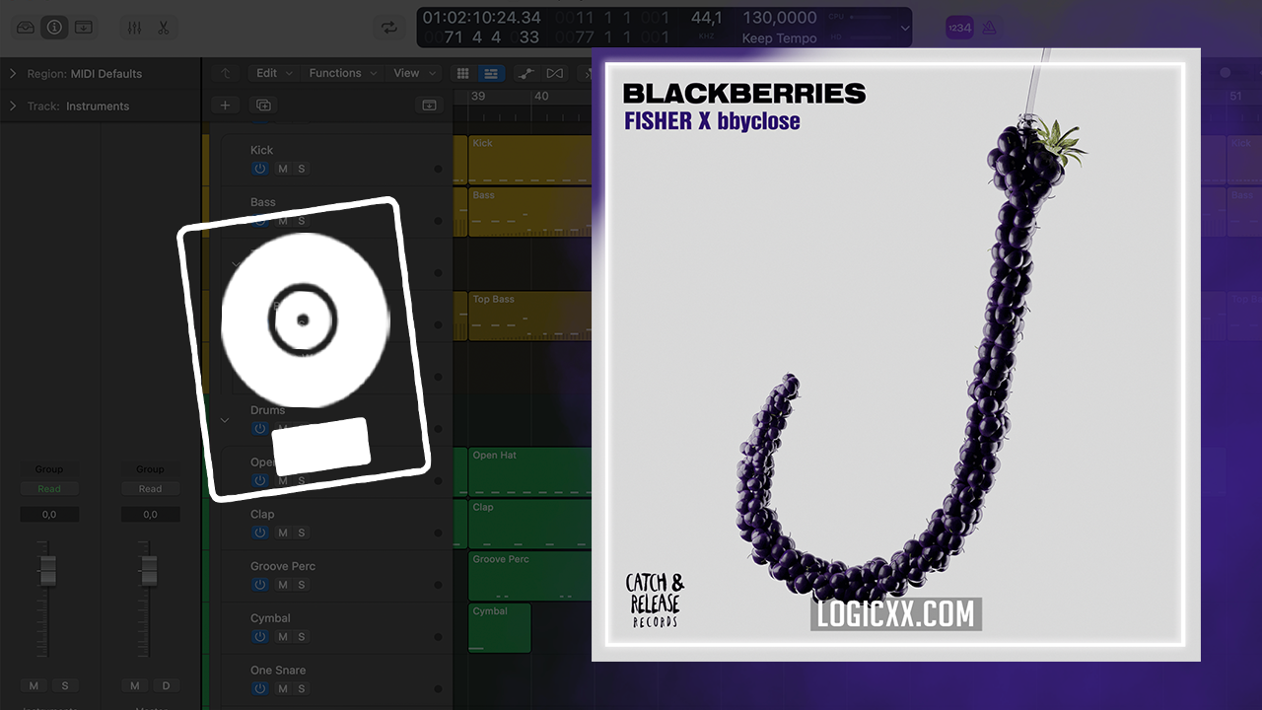
Task: Click the 01:02:10:24.34 time position display
Action: tap(481, 18)
